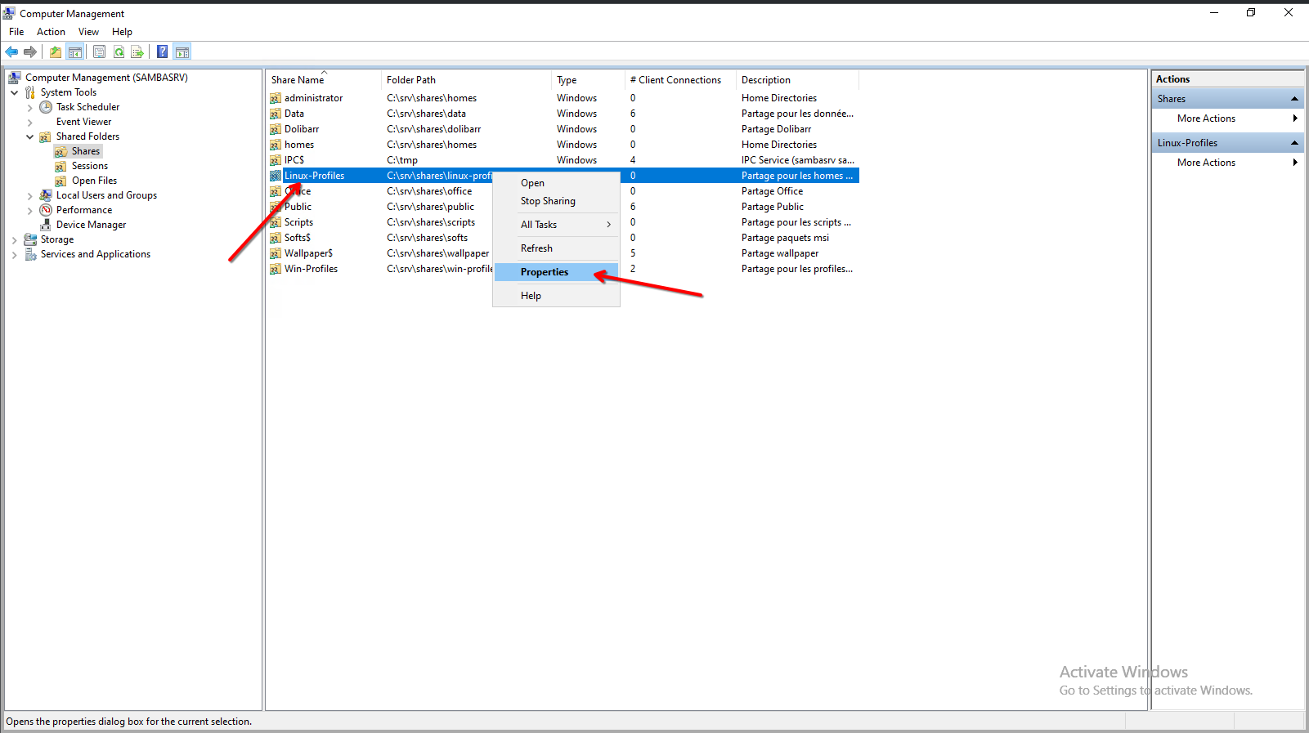This screenshot has width=1309, height=733.
Task: Expand the Task Scheduler node
Action: 29,107
